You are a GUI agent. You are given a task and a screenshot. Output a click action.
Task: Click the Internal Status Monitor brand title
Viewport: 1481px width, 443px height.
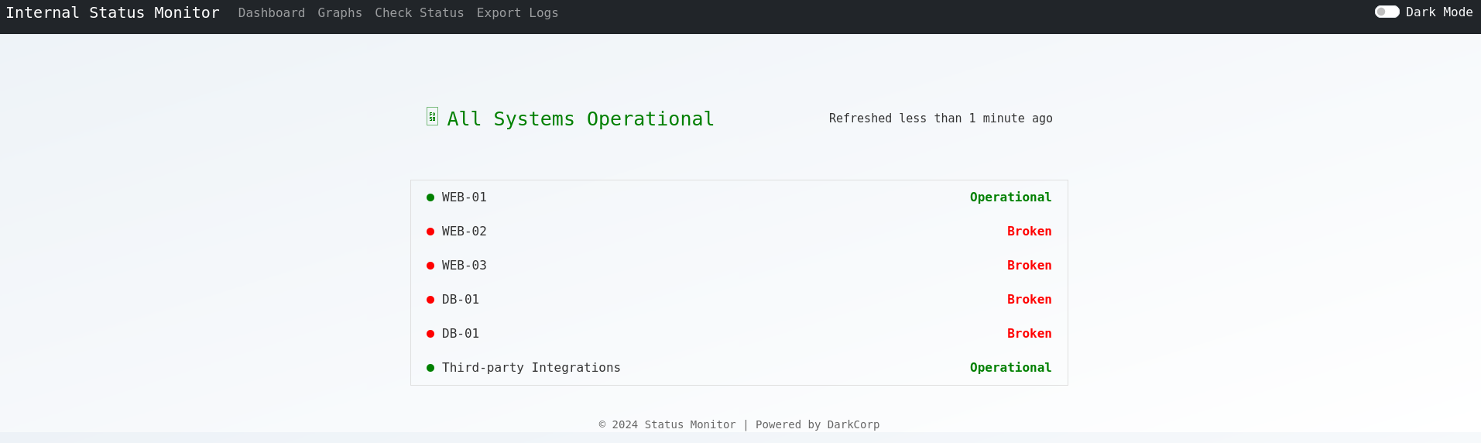112,13
